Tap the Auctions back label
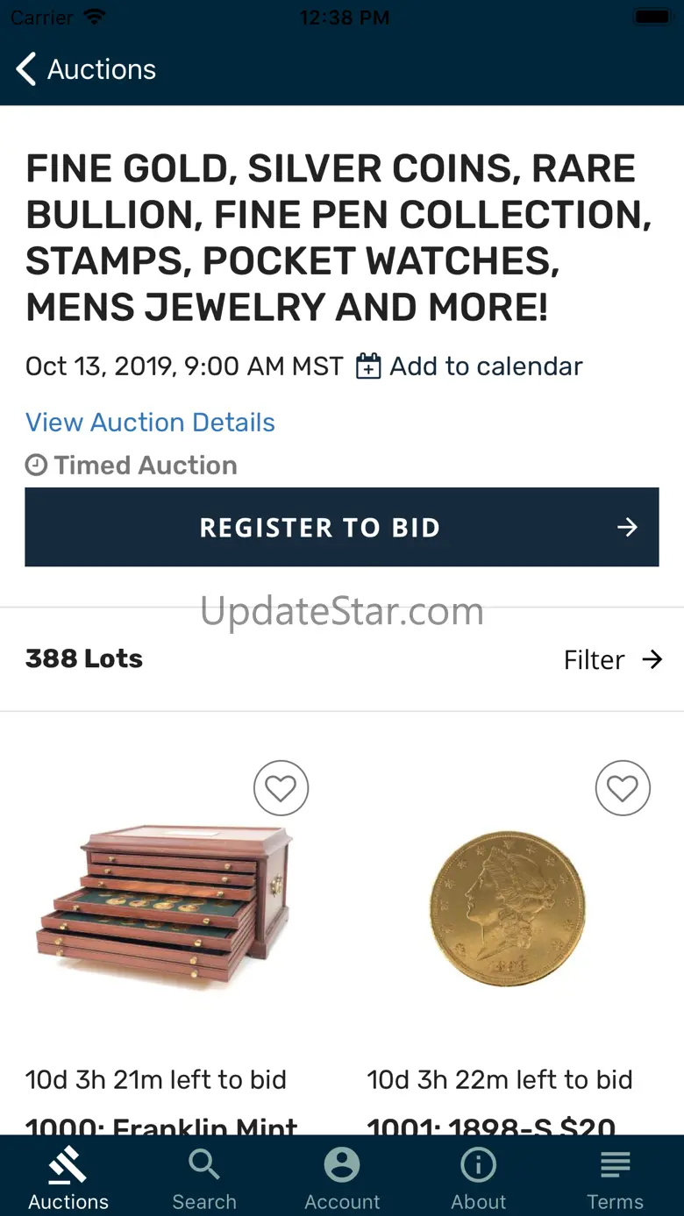This screenshot has height=1216, width=684. [102, 69]
